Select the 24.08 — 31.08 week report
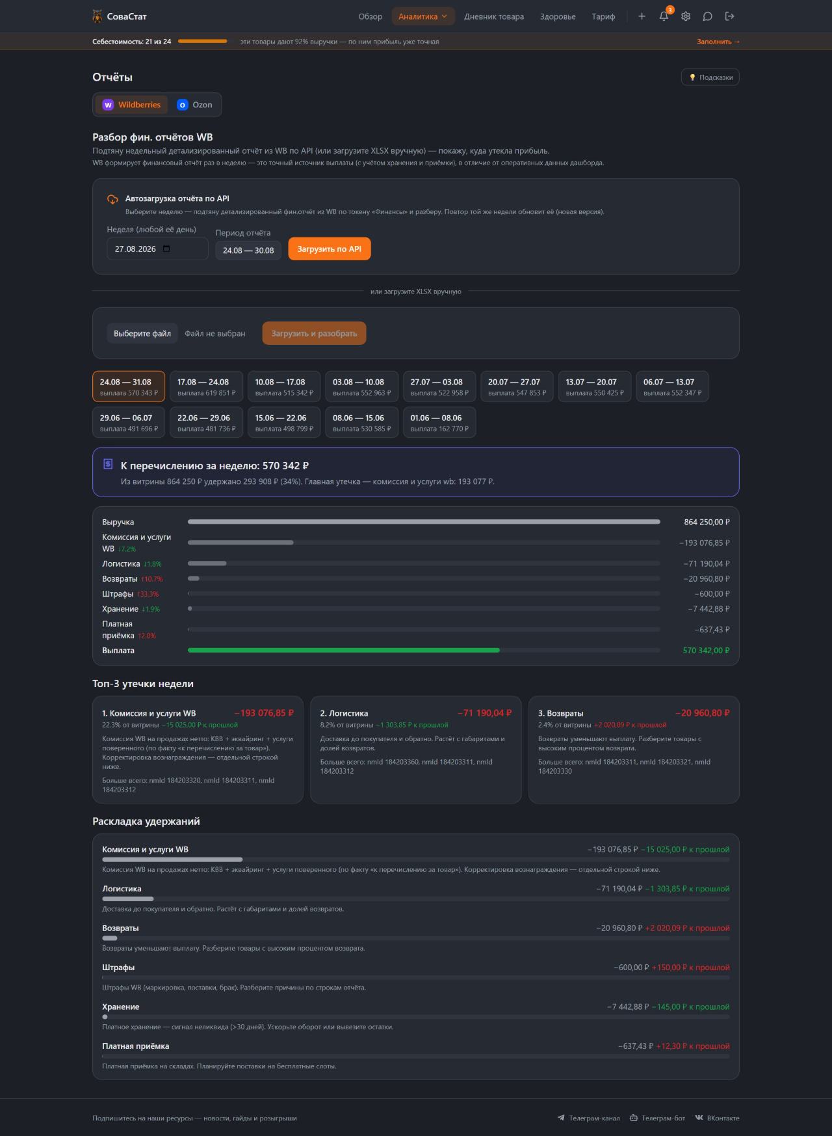Screen dimensions: 832x1136 click(x=129, y=386)
